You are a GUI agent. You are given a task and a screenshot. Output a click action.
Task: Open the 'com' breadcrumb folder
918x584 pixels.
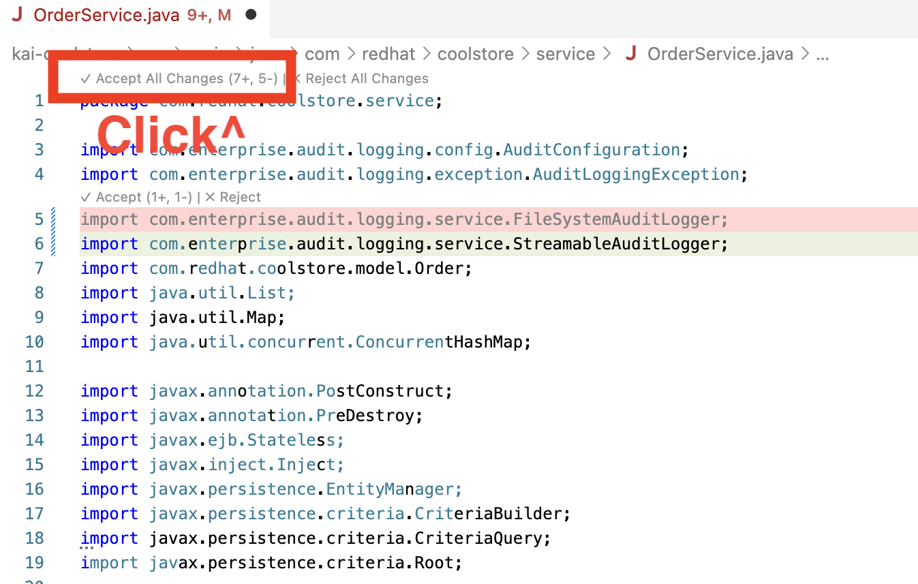click(322, 54)
